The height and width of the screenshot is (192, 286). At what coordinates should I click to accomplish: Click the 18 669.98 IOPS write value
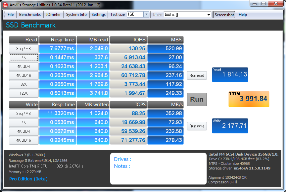pyautogui.click(x=128, y=122)
